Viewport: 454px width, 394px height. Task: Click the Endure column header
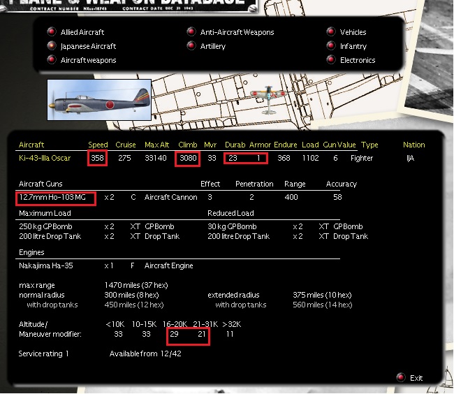[x=286, y=145]
